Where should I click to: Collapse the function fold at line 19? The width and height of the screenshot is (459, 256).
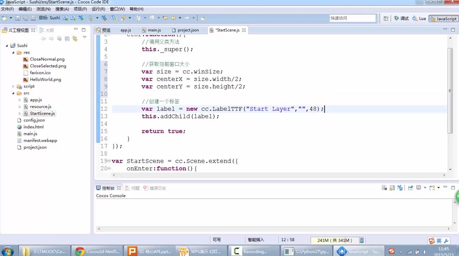(109, 161)
